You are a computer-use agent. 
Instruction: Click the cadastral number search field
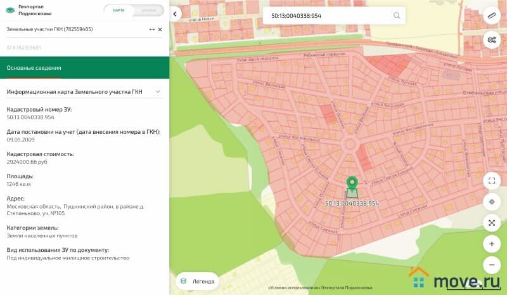click(x=330, y=15)
